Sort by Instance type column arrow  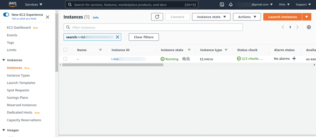tap(226, 50)
